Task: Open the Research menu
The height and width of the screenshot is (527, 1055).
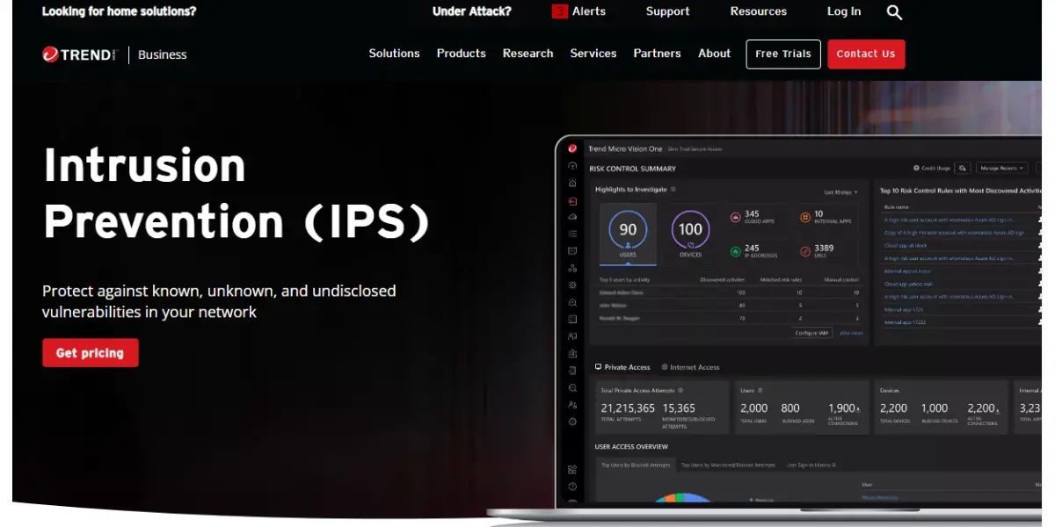Action: point(528,54)
